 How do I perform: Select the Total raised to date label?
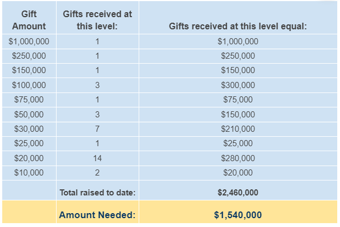(98, 192)
